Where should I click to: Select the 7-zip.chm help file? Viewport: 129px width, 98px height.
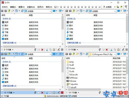(72, 84)
